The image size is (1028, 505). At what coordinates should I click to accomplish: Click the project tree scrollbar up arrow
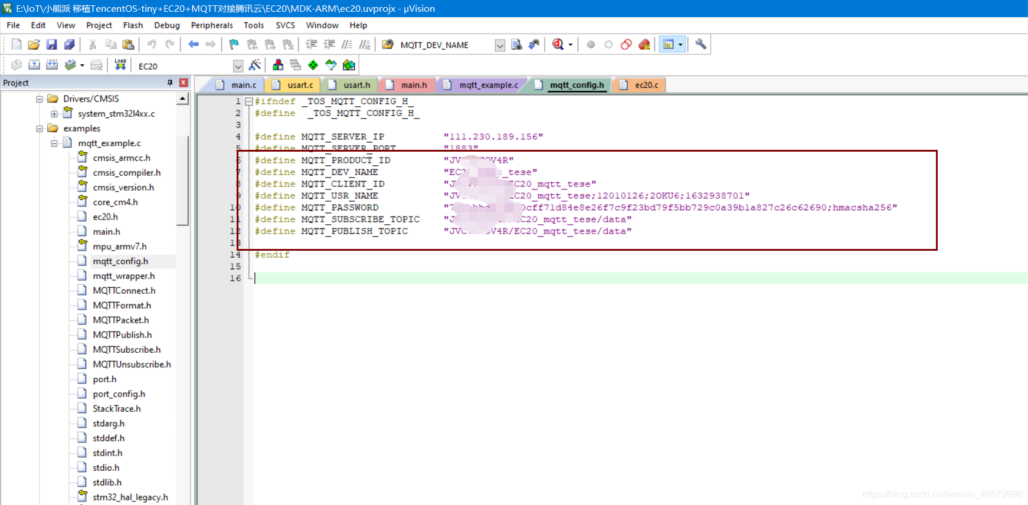click(x=183, y=99)
